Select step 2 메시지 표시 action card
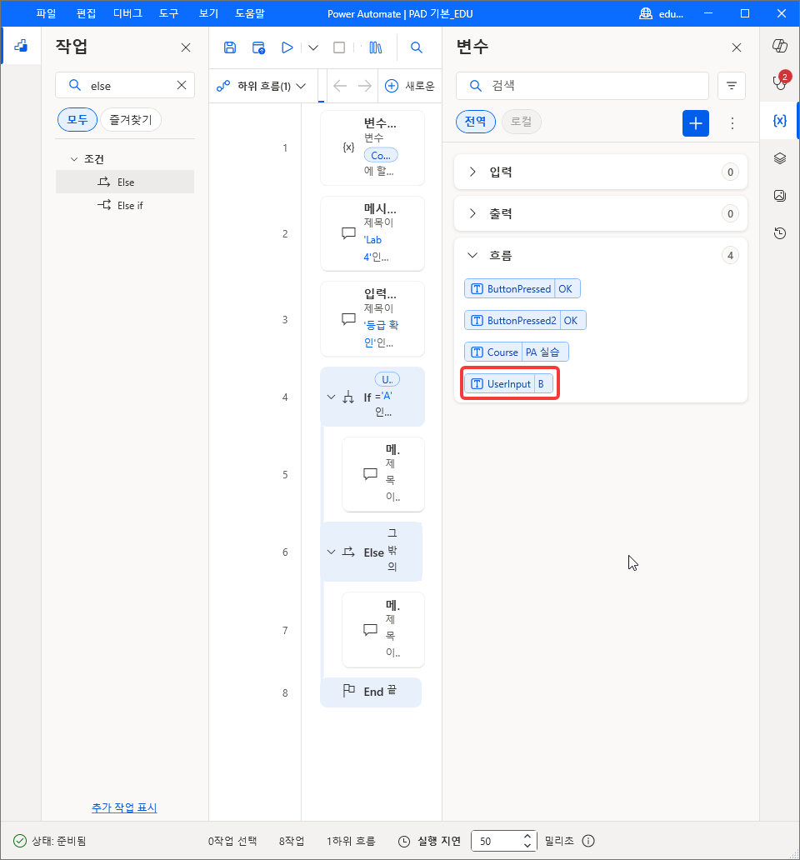This screenshot has height=860, width=800. point(372,233)
